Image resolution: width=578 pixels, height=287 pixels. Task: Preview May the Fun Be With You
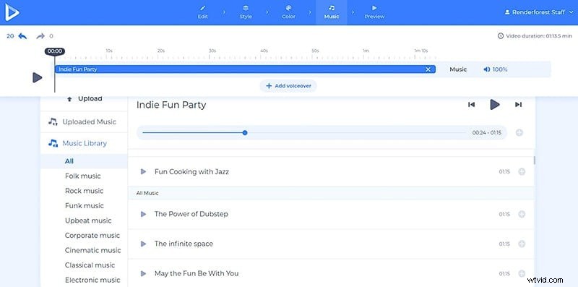tap(143, 273)
